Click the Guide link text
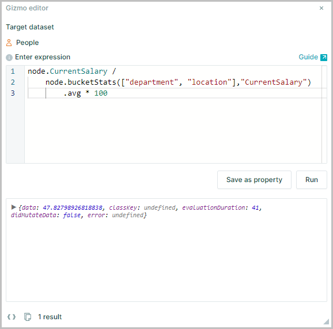333x329 pixels. (308, 57)
